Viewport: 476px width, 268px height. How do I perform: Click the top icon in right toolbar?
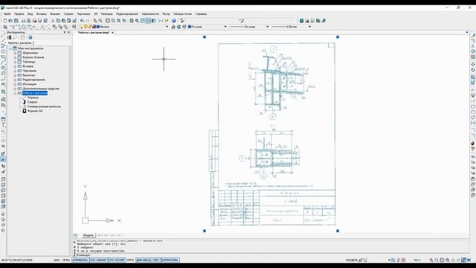473,35
